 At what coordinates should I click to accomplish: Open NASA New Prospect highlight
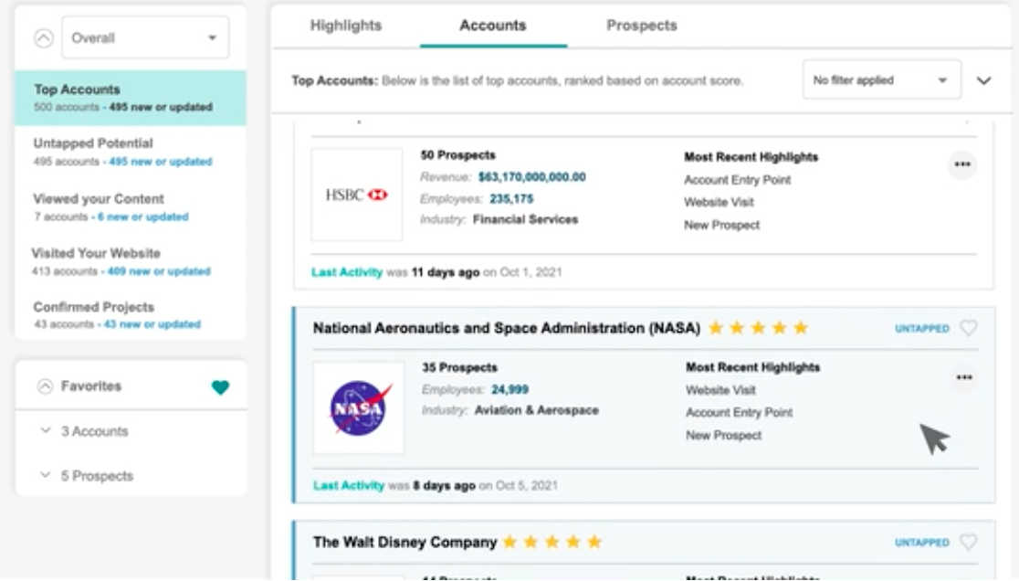pos(723,436)
